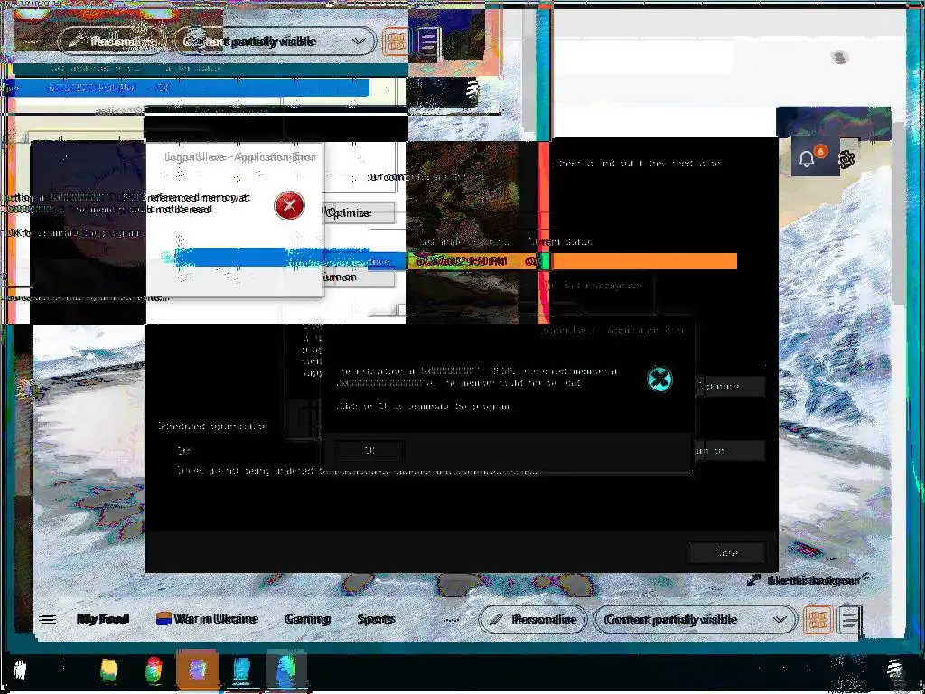Viewport: 925px width, 694px height.
Task: Click the Scheduled optimization label in the dark window
Action: 213,427
